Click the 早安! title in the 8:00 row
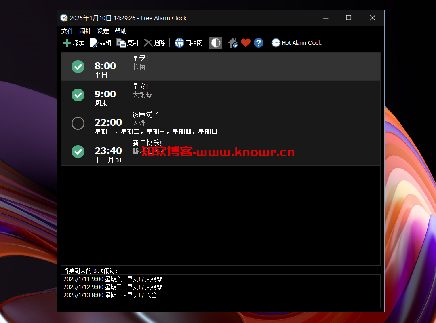Screen dimensions: 436x323 tap(140, 58)
